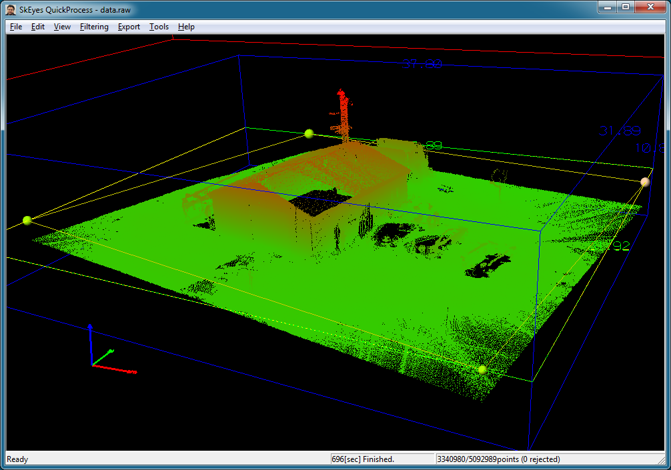Image resolution: width=671 pixels, height=470 pixels.
Task: Expand the Filtering menu
Action: coord(94,27)
